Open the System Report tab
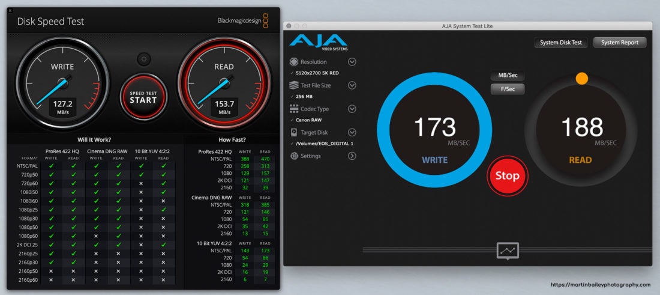This screenshot has height=295, width=660. pyautogui.click(x=620, y=43)
